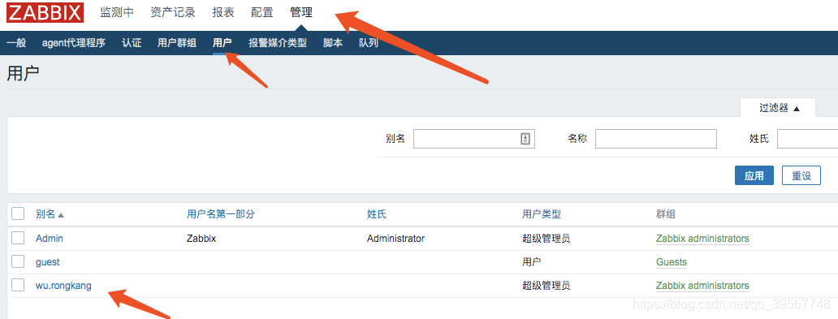Go to 用户群组 submenu

177,43
